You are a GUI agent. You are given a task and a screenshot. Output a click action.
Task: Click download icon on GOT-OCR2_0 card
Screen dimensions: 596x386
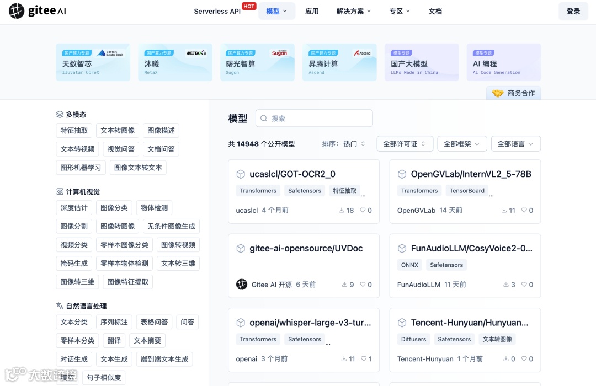(x=342, y=210)
